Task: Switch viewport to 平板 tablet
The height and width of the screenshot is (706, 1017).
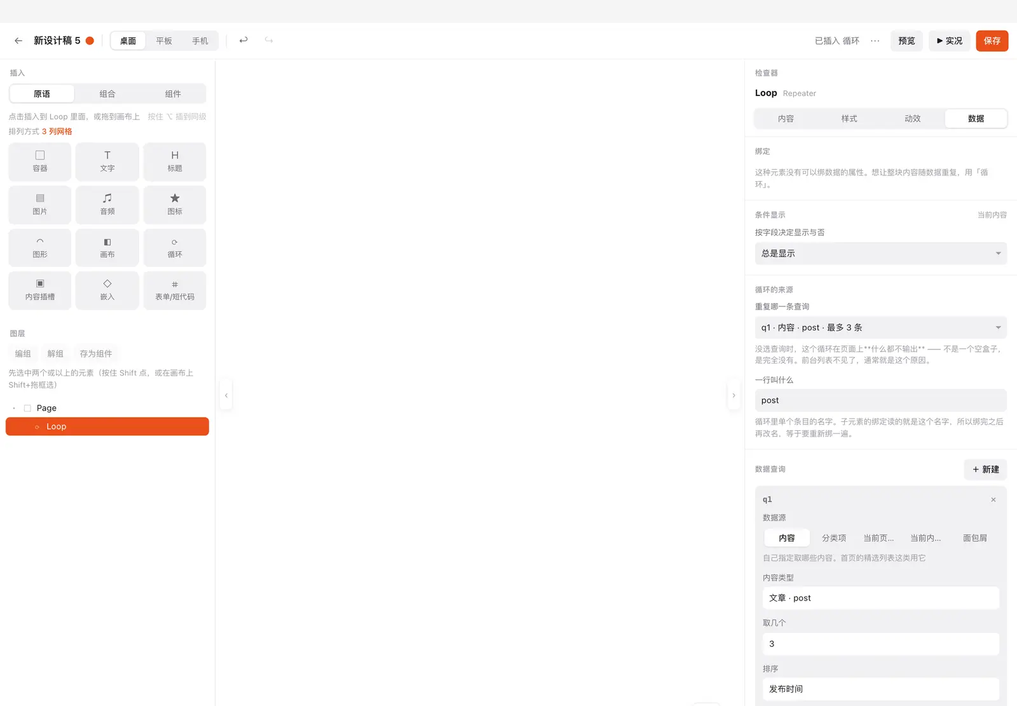Action: 164,41
